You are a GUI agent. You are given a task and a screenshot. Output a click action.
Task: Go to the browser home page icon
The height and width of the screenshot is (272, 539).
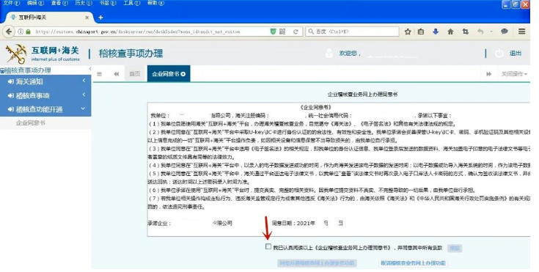tap(450, 32)
